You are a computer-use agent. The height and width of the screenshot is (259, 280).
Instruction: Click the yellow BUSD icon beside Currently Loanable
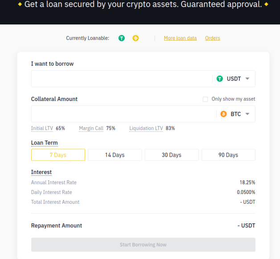(136, 38)
